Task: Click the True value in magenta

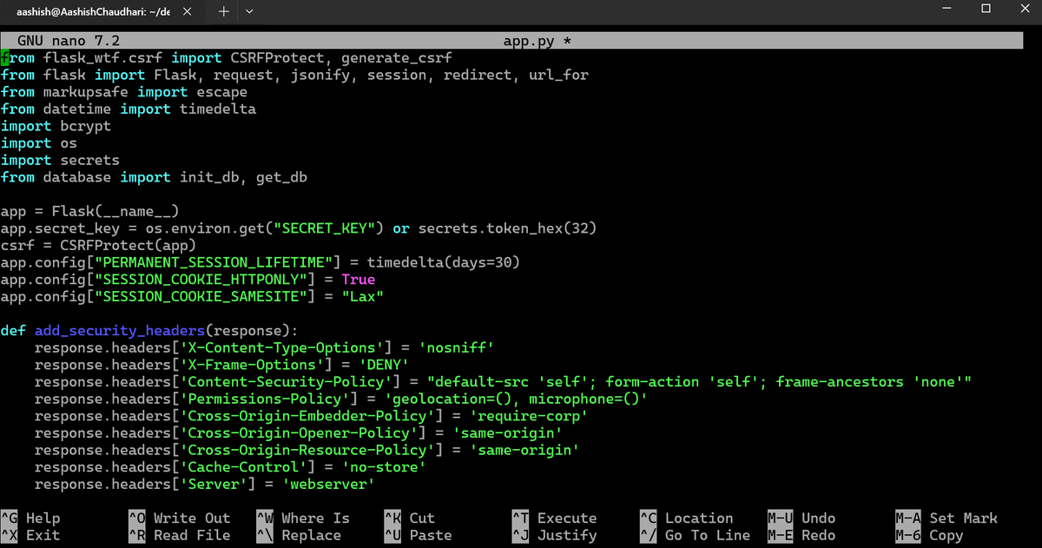Action: (359, 280)
